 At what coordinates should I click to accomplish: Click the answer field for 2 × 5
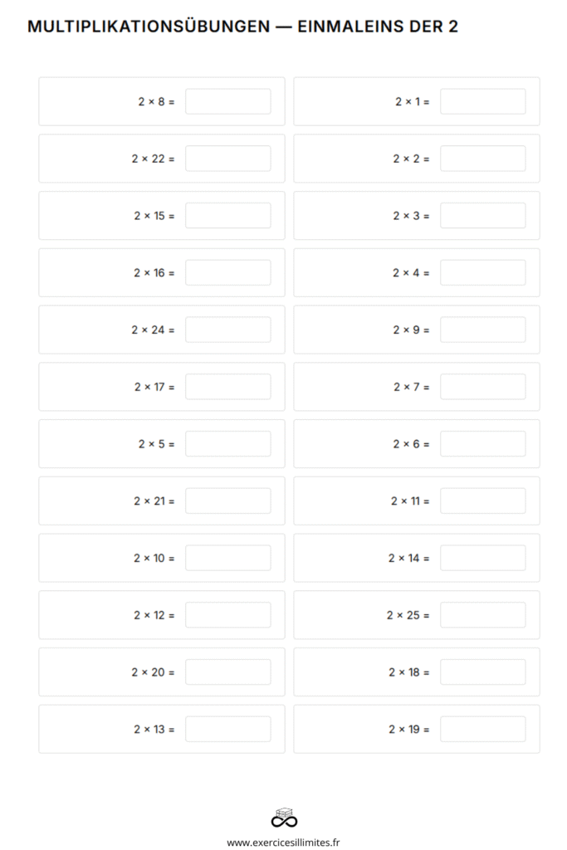[227, 444]
